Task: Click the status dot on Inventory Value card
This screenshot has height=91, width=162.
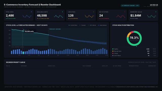Action: (156, 12)
